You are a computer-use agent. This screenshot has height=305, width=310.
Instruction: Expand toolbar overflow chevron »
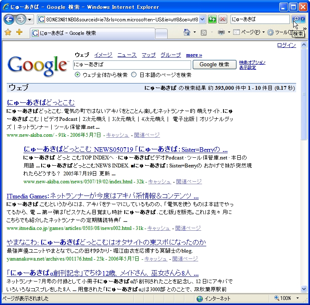305,29
